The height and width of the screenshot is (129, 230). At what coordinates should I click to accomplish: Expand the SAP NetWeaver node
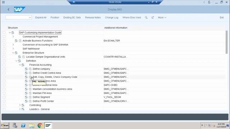click(13, 49)
